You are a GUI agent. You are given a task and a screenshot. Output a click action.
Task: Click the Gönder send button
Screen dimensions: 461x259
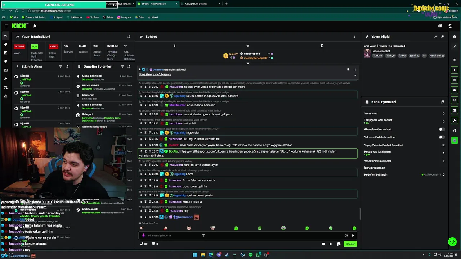[x=350, y=244]
